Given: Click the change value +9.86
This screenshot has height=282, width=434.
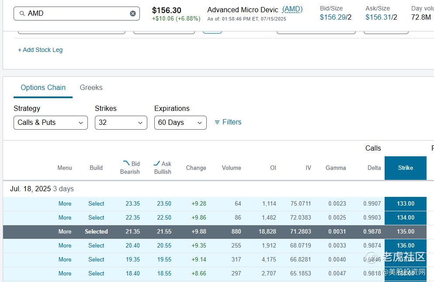Looking at the screenshot, I should pos(199,217).
